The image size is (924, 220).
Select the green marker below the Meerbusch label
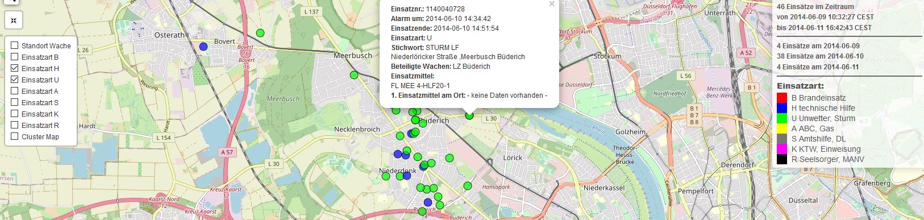click(x=354, y=74)
